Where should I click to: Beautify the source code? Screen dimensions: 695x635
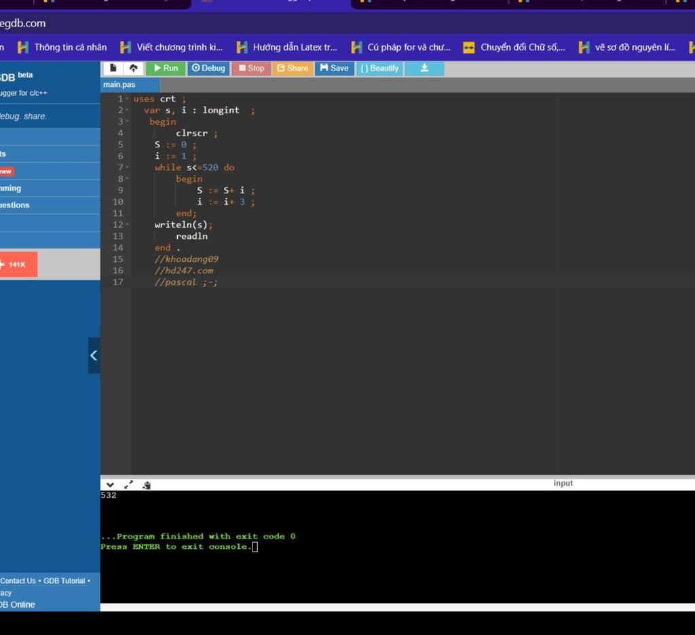(379, 69)
